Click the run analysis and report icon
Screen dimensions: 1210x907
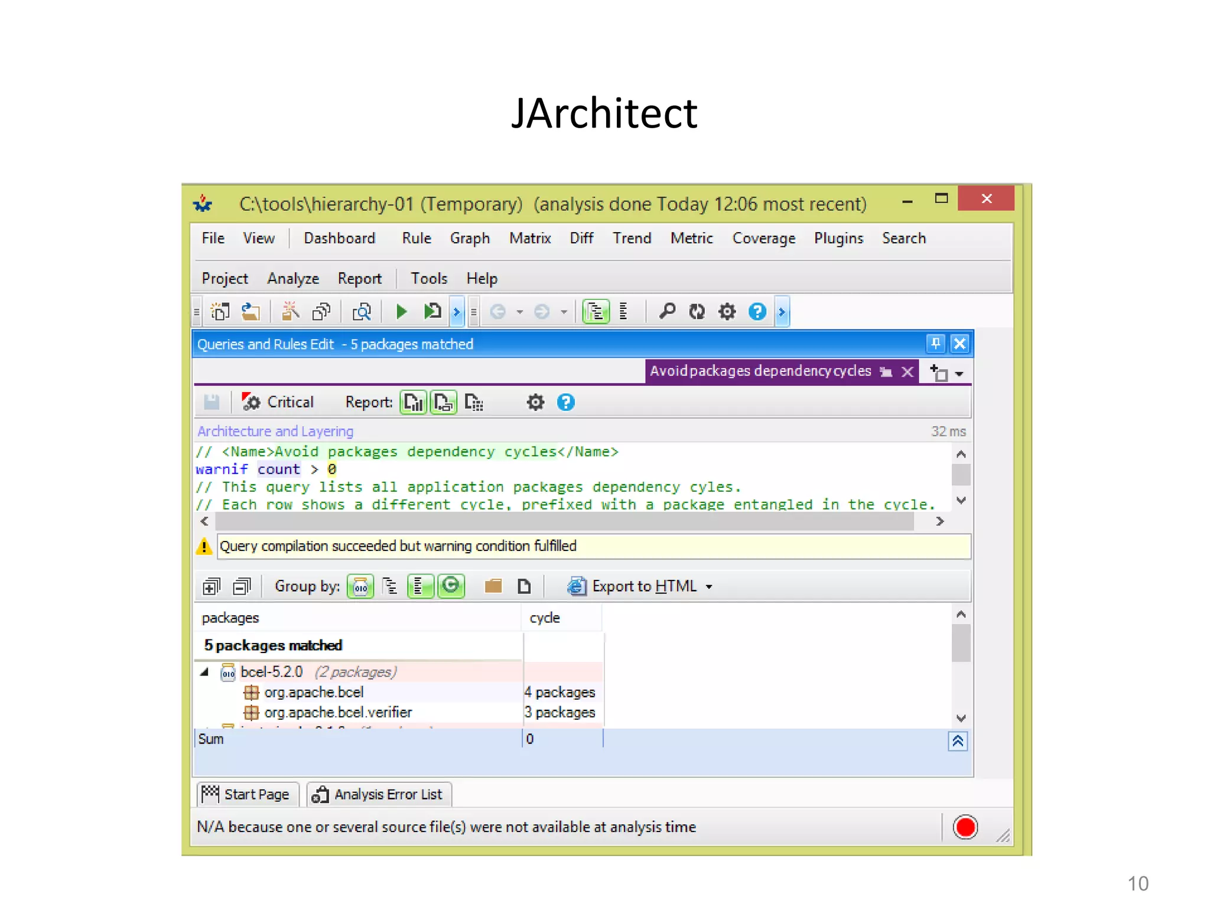[432, 311]
